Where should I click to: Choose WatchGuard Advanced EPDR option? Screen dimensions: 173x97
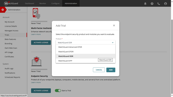(x=85, y=47)
